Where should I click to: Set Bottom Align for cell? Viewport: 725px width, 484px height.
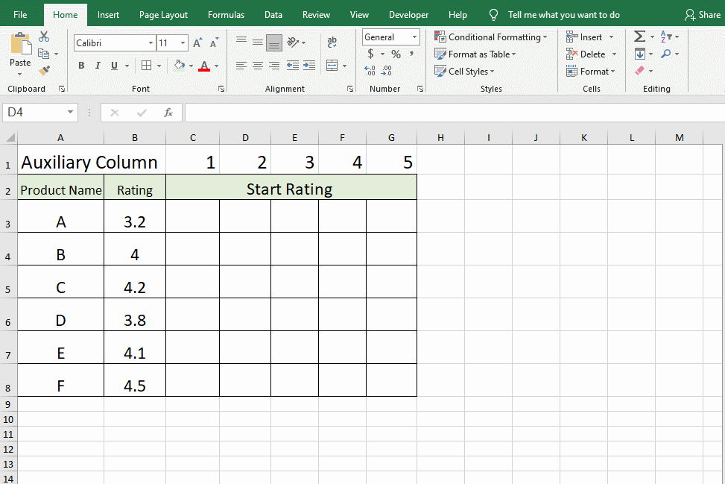(274, 43)
